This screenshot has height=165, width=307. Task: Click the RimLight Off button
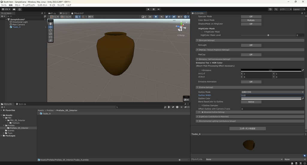click(251, 45)
